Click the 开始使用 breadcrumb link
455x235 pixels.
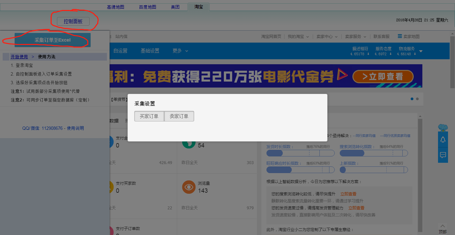[19, 57]
